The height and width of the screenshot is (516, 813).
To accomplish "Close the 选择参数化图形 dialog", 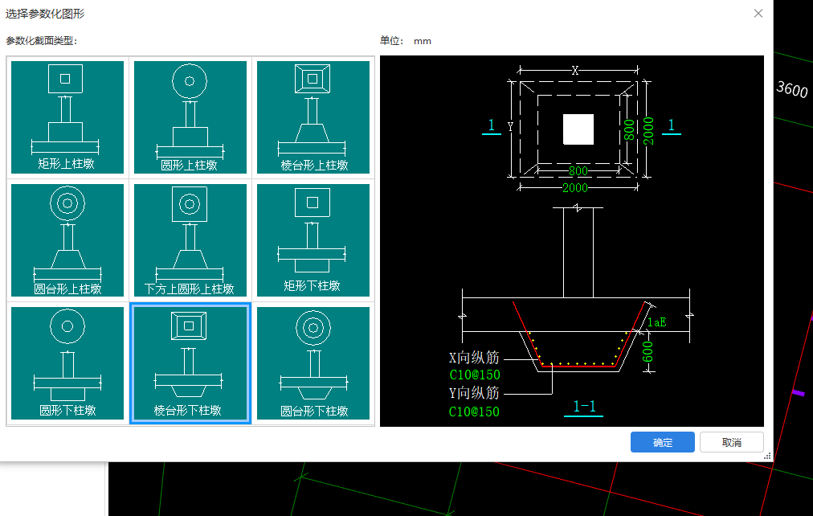I will click(x=758, y=14).
